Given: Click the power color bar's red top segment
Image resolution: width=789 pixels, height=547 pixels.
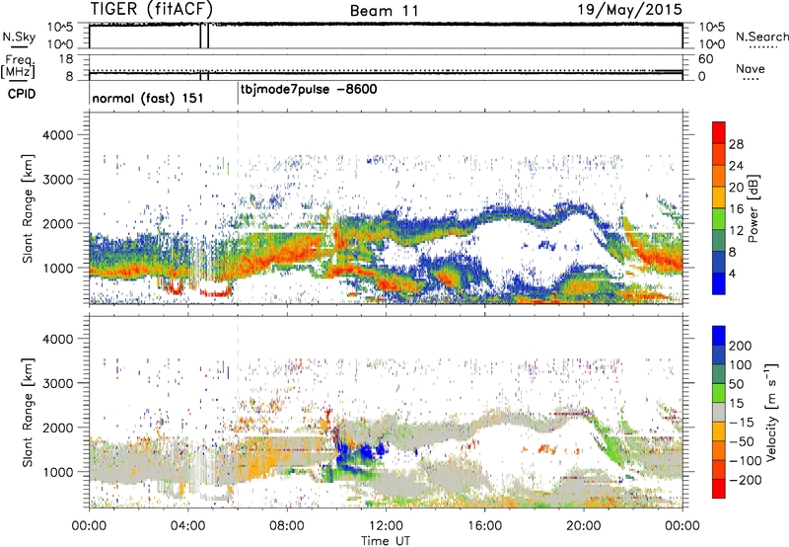Looking at the screenshot, I should click(719, 132).
